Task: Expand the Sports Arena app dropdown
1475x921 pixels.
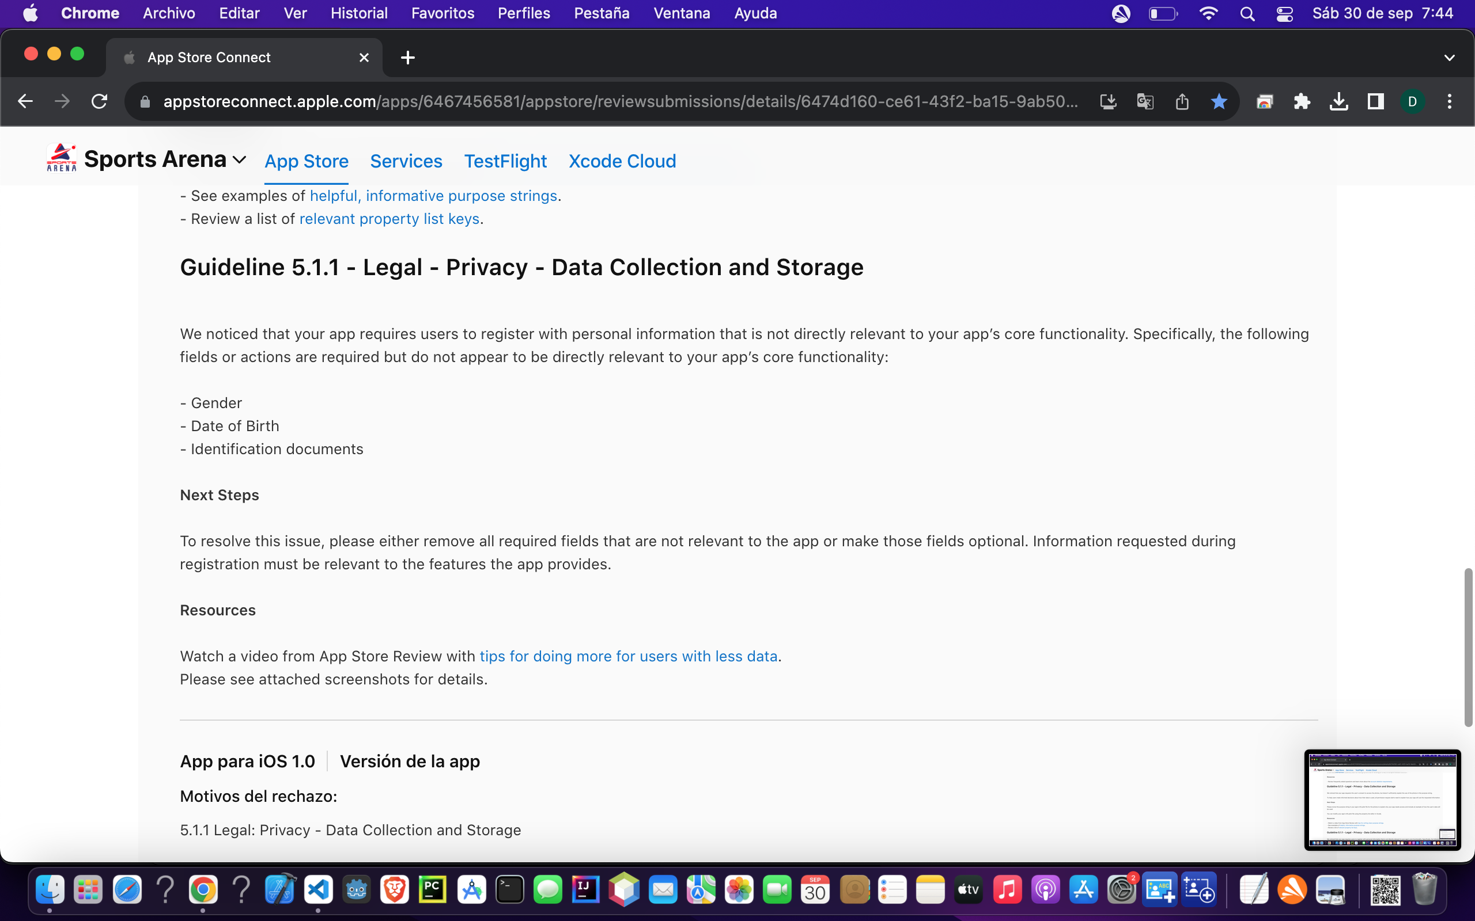Action: point(240,160)
